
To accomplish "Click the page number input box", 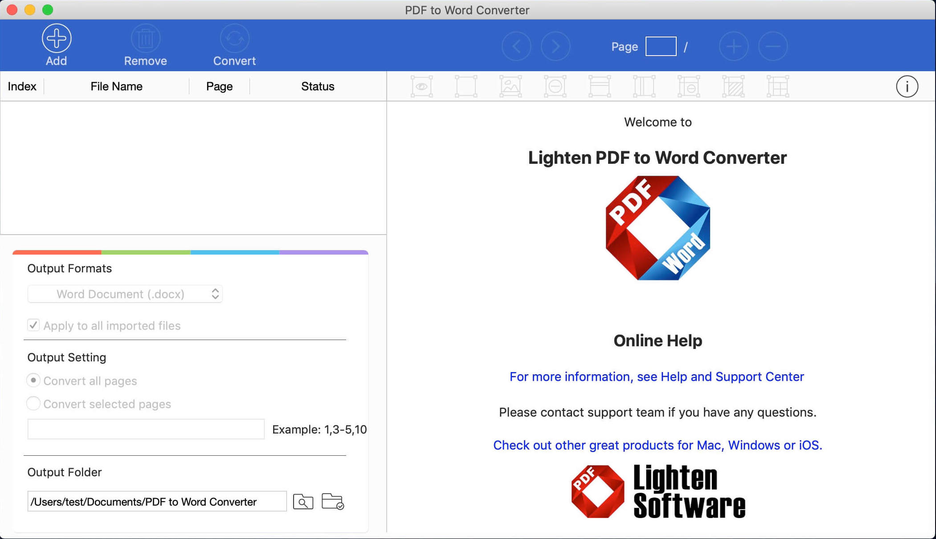I will coord(661,46).
